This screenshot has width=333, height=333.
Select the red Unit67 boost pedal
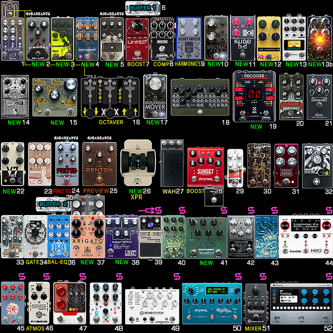point(137,39)
